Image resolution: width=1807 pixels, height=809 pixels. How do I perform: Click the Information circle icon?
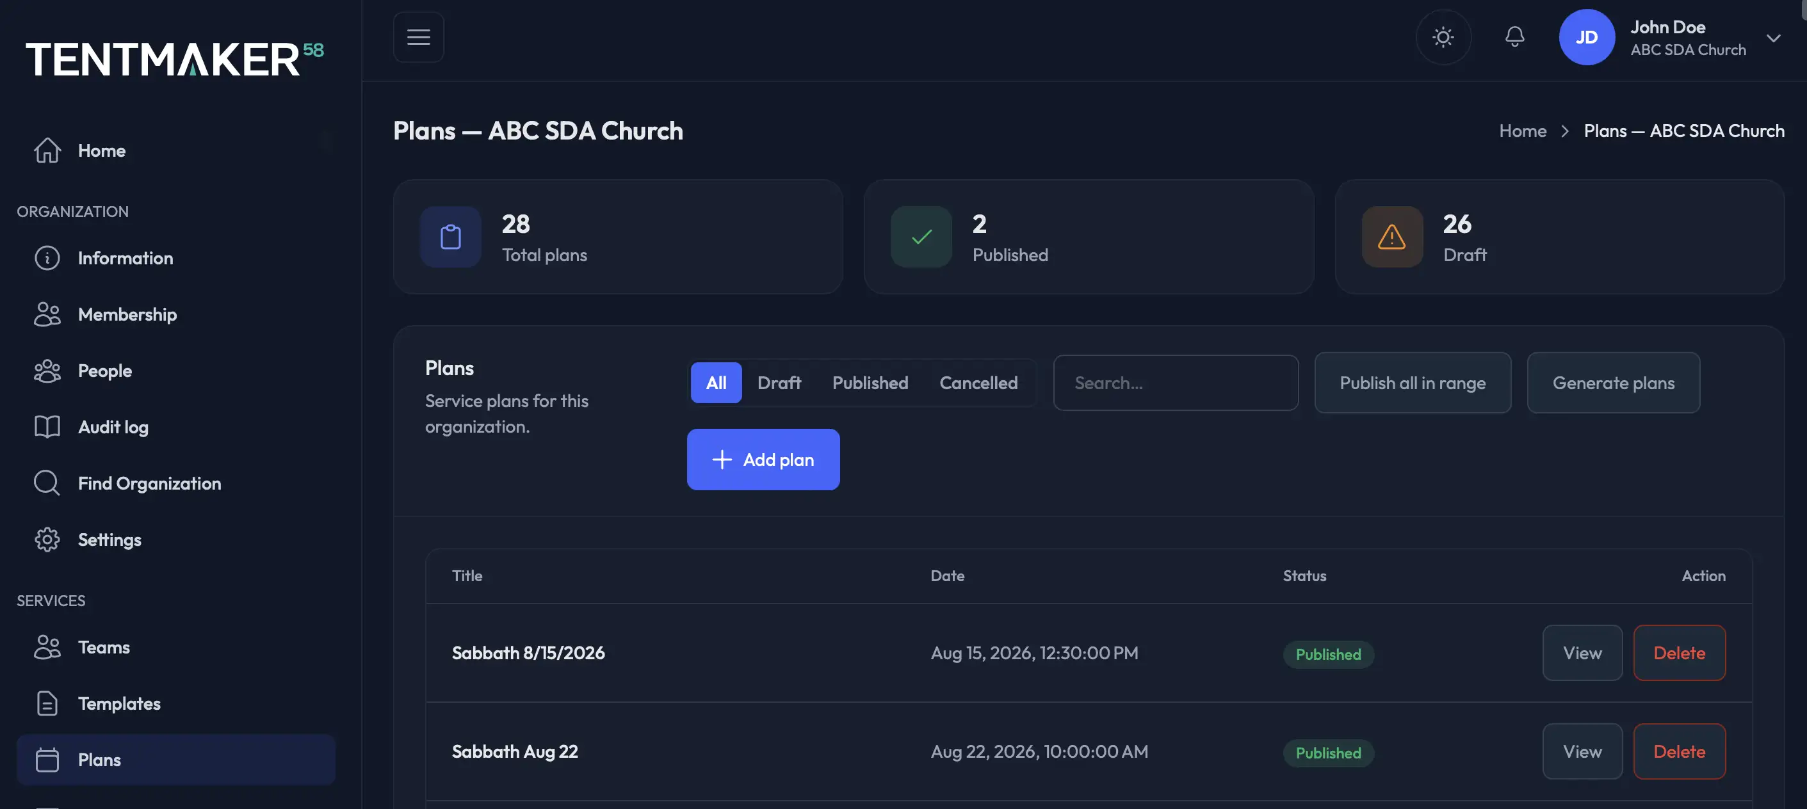47,258
